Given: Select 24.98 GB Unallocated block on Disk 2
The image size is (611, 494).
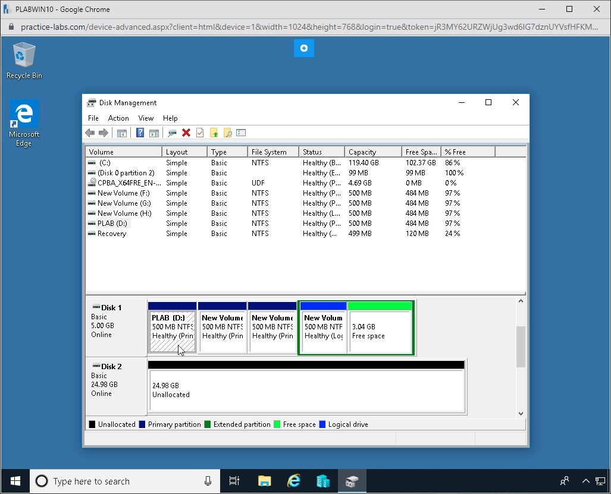Looking at the screenshot, I should click(x=306, y=386).
